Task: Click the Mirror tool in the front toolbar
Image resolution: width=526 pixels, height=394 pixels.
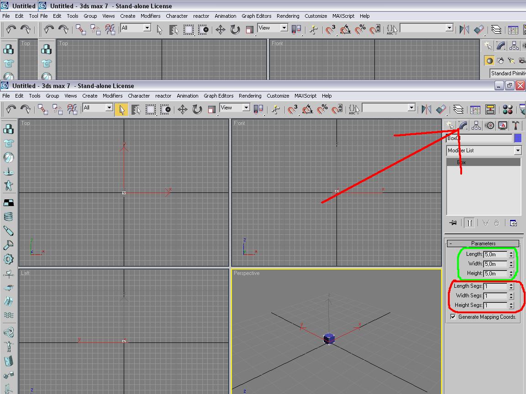Action: click(426, 109)
